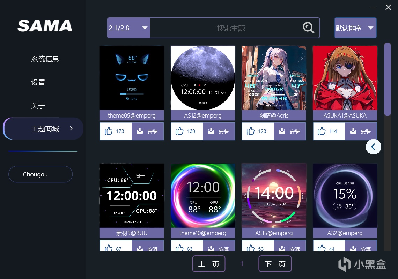
Task: Click thumbs-up icon for AS12@emperg
Action: [x=179, y=131]
